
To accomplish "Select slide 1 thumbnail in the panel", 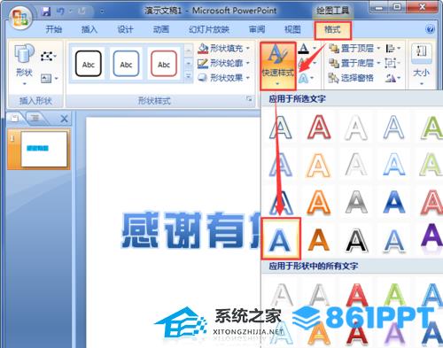I will pos(43,149).
